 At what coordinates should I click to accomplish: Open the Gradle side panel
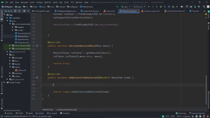pyautogui.click(x=209, y=26)
